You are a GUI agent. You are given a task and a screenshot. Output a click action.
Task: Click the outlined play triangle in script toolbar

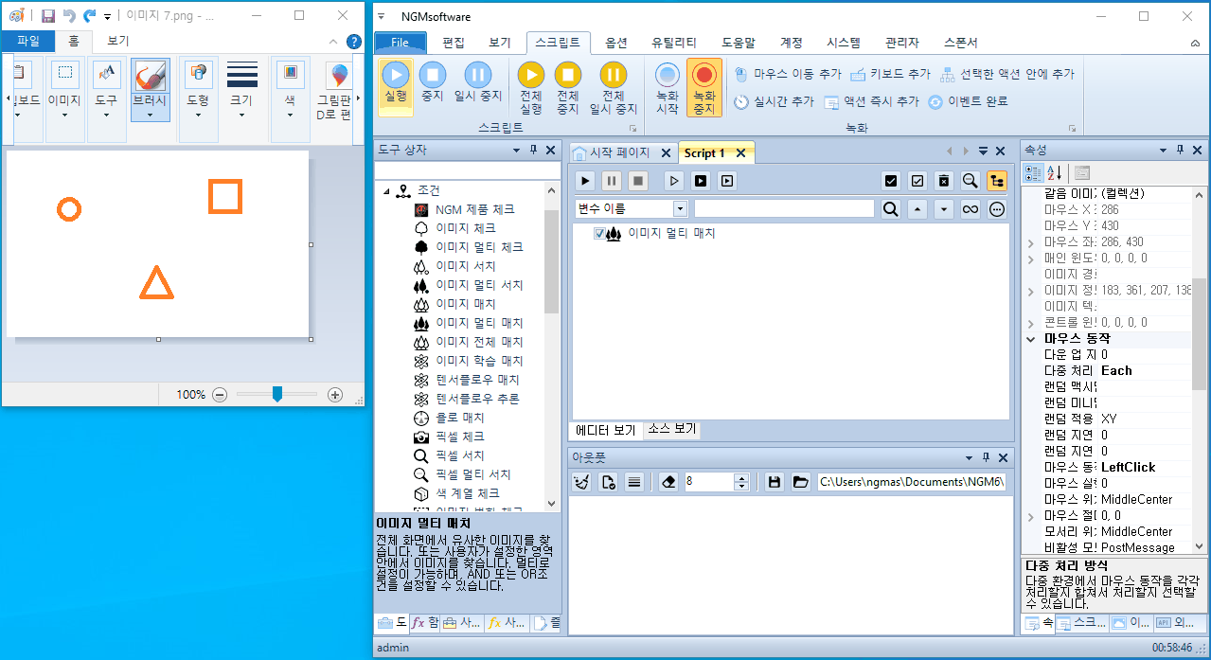pyautogui.click(x=674, y=181)
